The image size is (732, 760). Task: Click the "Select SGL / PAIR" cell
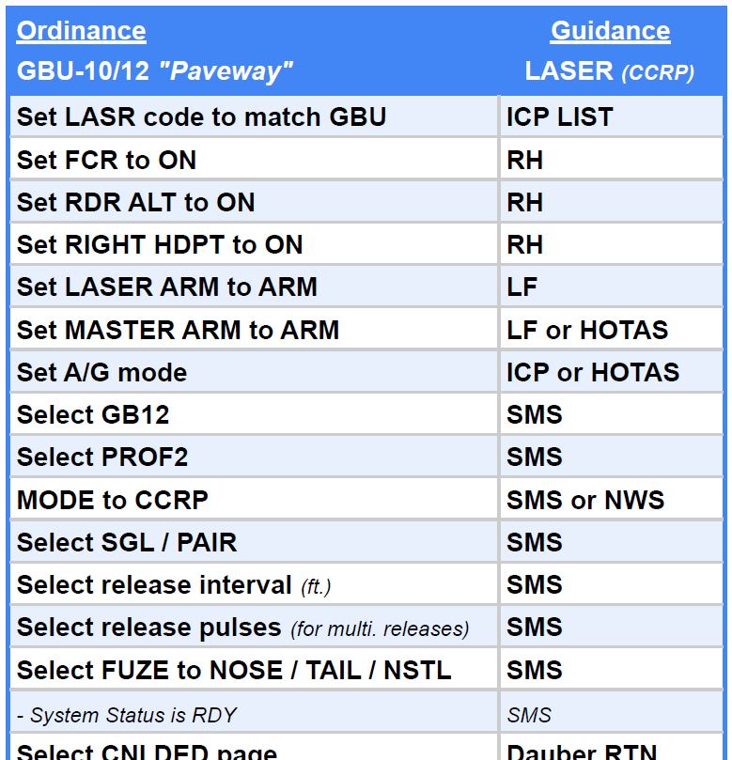(127, 542)
